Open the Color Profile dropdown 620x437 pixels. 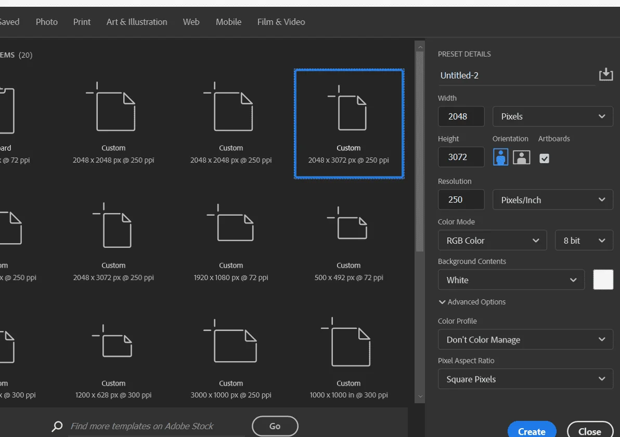(525, 339)
